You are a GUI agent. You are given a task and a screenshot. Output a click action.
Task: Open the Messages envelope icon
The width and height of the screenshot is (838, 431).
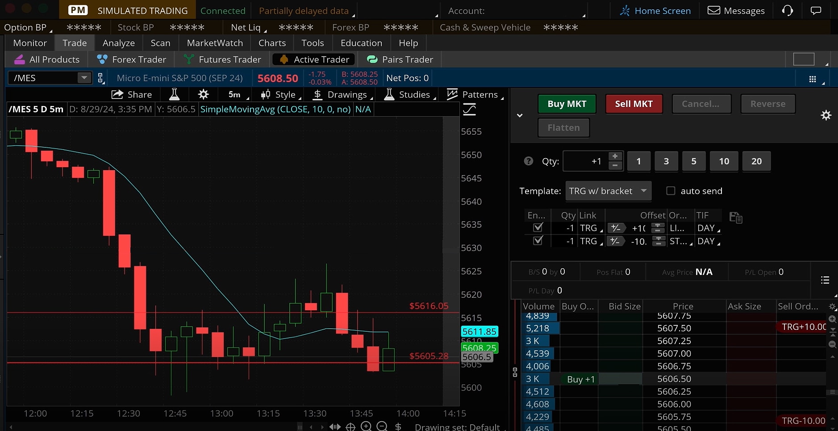click(714, 10)
